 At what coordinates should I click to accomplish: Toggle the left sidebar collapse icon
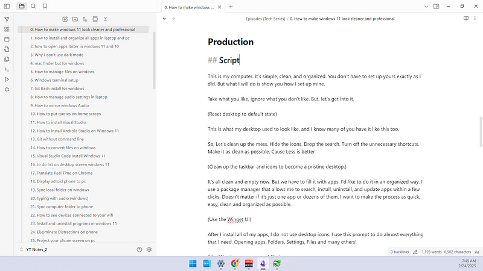coord(7,6)
